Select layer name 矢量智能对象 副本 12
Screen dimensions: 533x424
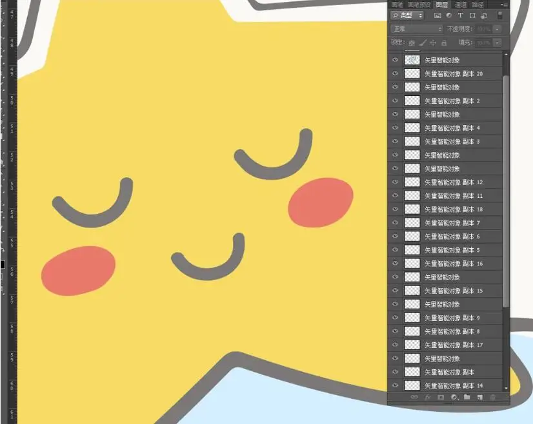(454, 182)
